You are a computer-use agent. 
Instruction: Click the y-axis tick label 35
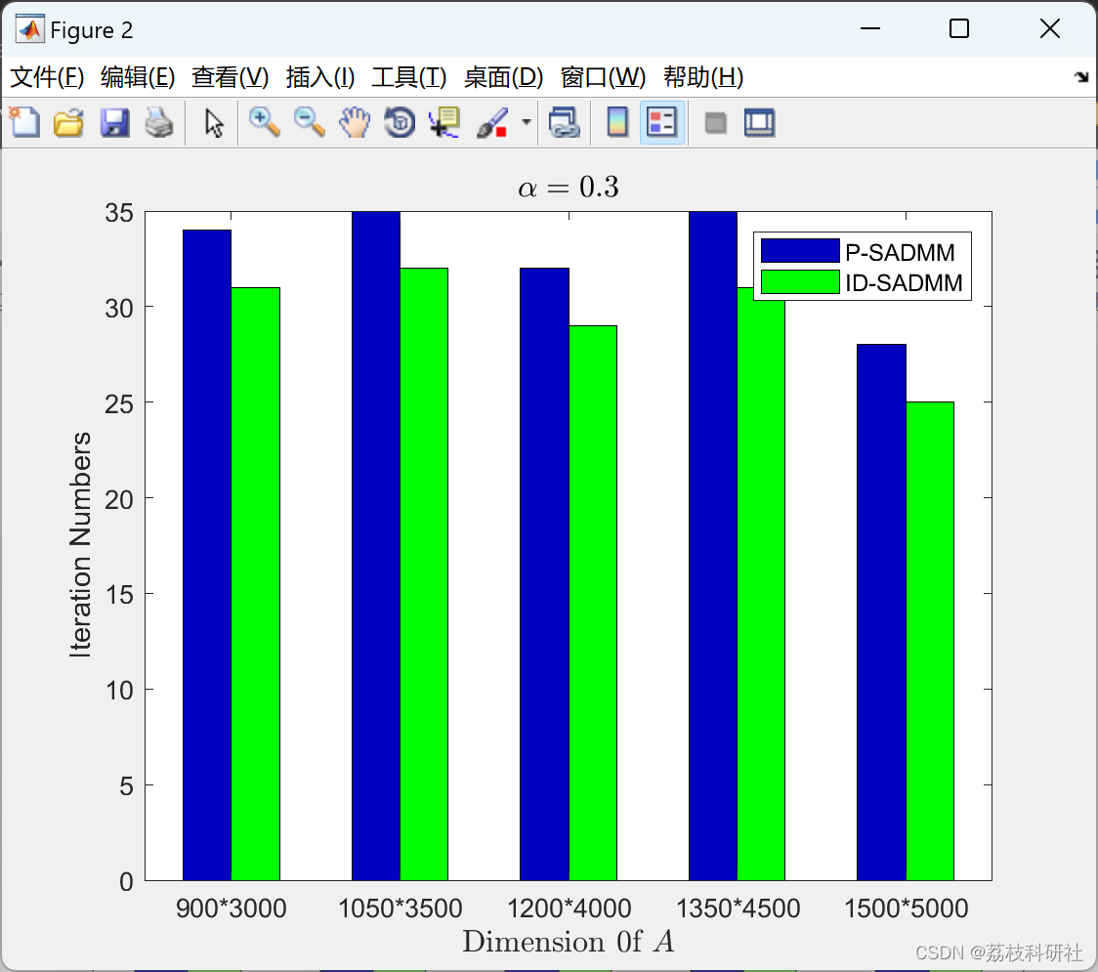[x=119, y=213]
